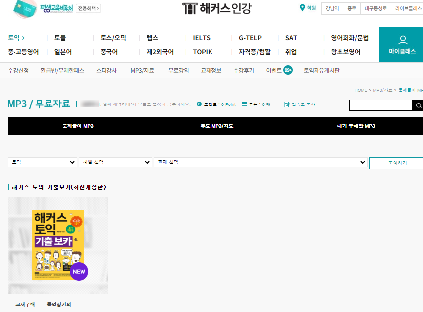Open 환급반/무제한패스 menu
The image size is (423, 312).
pos(62,70)
